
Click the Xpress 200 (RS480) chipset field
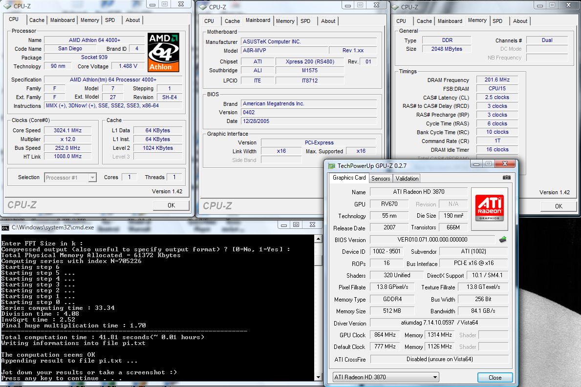pyautogui.click(x=310, y=62)
